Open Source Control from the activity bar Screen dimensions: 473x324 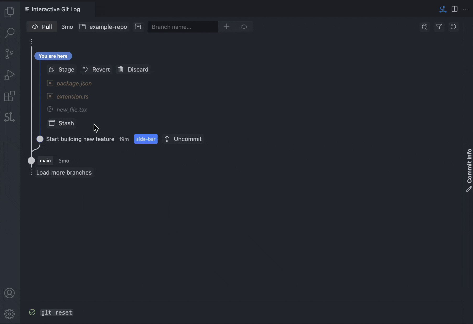(9, 54)
